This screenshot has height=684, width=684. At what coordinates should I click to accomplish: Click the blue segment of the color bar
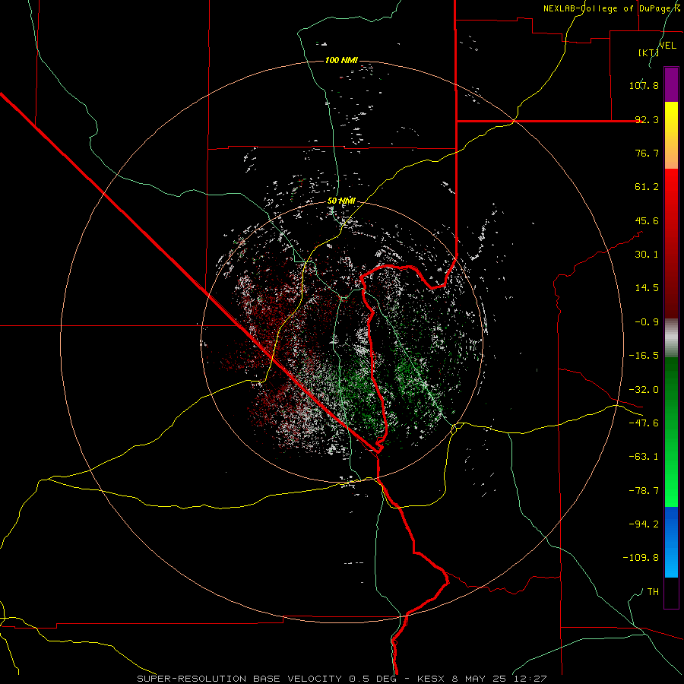click(x=671, y=542)
